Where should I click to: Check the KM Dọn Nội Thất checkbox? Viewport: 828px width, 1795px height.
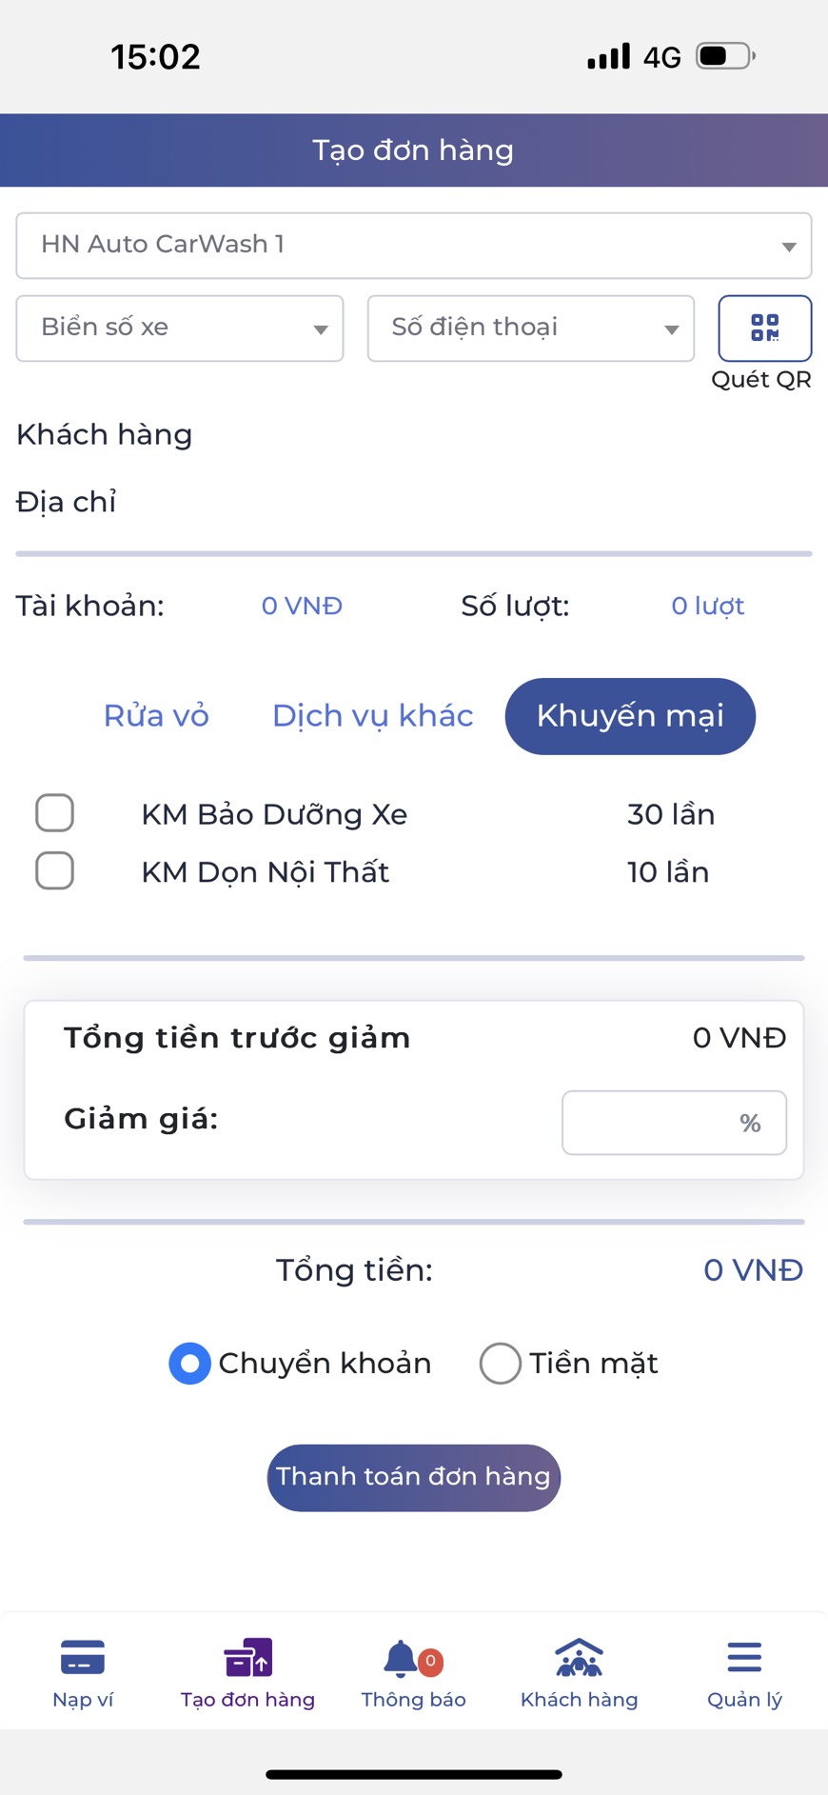(x=54, y=870)
